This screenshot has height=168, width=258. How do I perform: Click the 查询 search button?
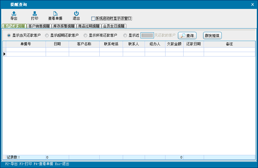click(187, 35)
